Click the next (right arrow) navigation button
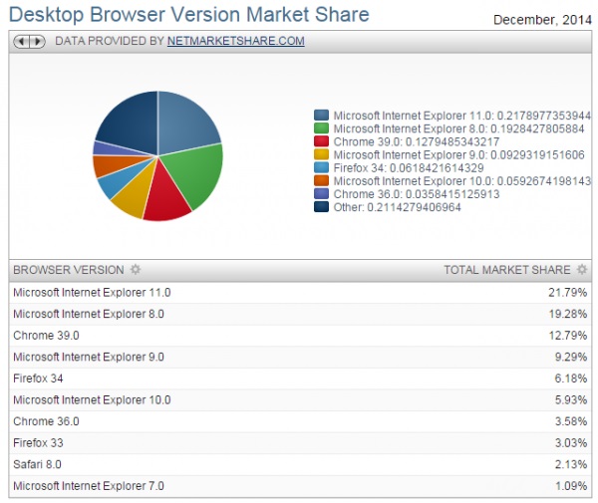This screenshot has height=503, width=598. (38, 41)
